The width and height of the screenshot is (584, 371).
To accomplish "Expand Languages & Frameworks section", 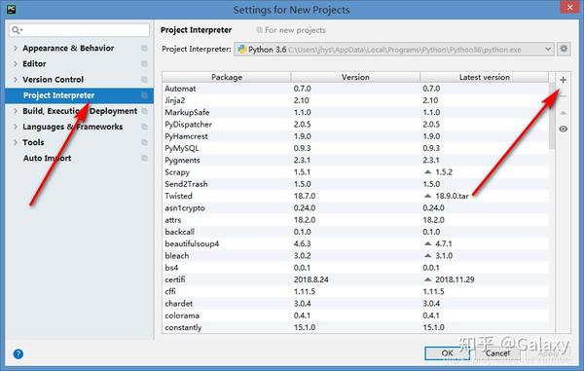I will click(16, 127).
